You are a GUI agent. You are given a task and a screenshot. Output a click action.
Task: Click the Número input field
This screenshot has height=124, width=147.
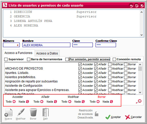pos(11,45)
